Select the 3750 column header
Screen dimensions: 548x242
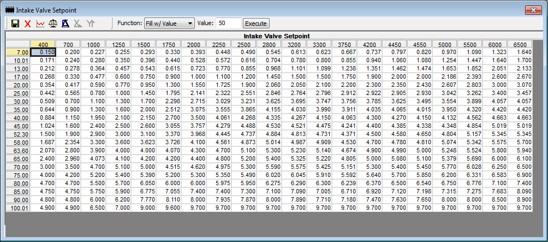(344, 44)
